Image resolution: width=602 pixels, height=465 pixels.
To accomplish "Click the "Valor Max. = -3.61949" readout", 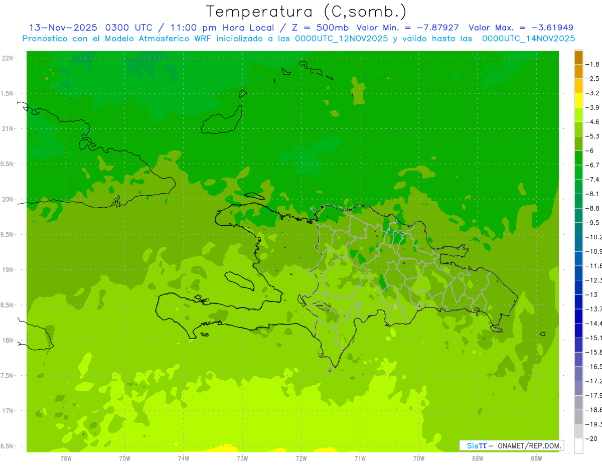I will point(521,28).
